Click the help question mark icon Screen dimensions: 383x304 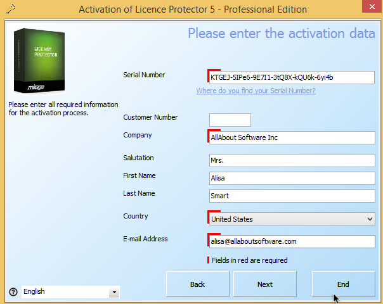(13, 292)
